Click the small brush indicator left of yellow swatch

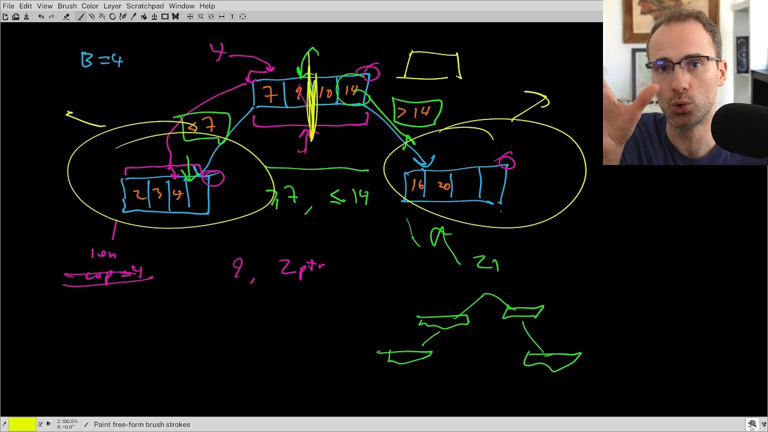pyautogui.click(x=4, y=424)
